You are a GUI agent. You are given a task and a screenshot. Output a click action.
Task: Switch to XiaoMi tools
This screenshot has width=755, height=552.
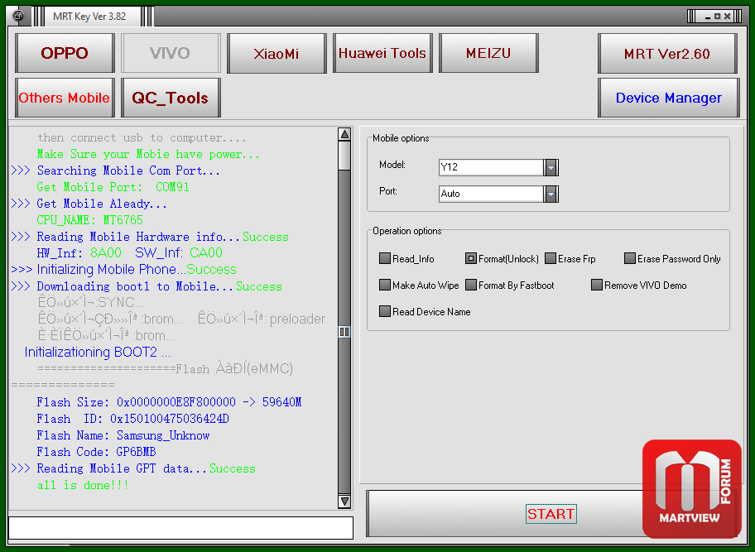(x=277, y=53)
